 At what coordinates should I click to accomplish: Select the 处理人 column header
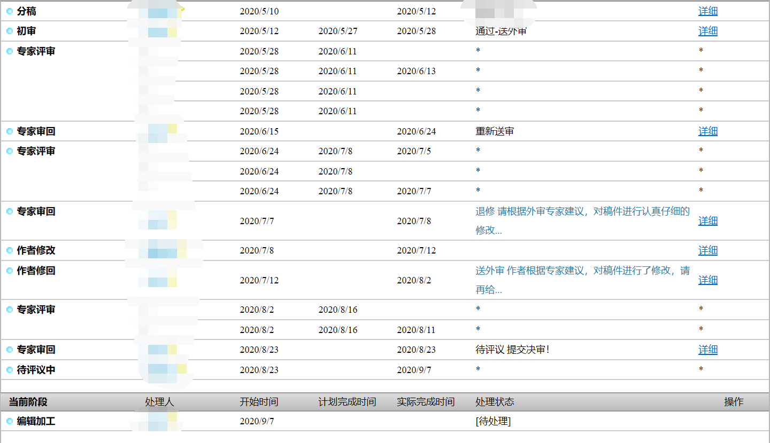(x=159, y=402)
